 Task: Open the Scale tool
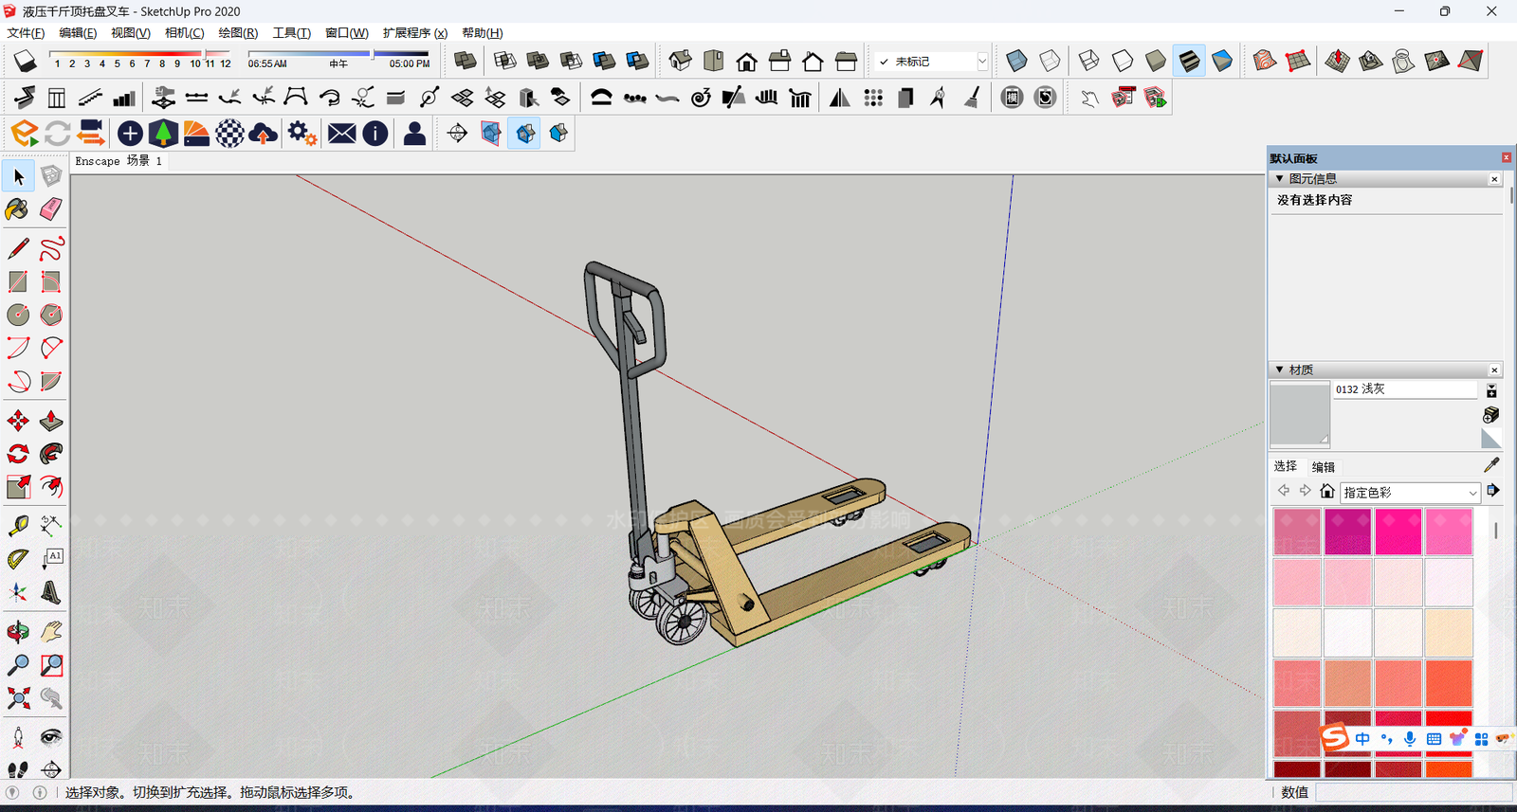point(17,487)
